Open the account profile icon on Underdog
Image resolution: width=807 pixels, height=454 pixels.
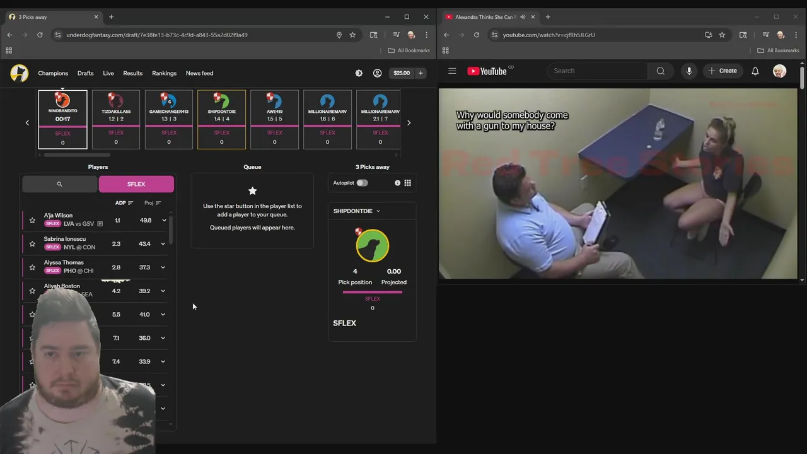coord(377,73)
